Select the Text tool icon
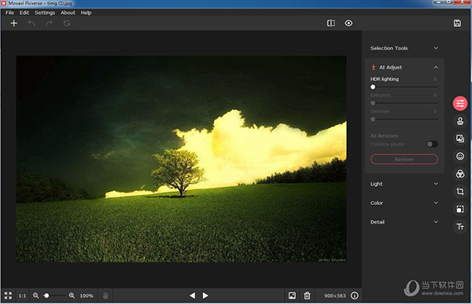 point(460,226)
